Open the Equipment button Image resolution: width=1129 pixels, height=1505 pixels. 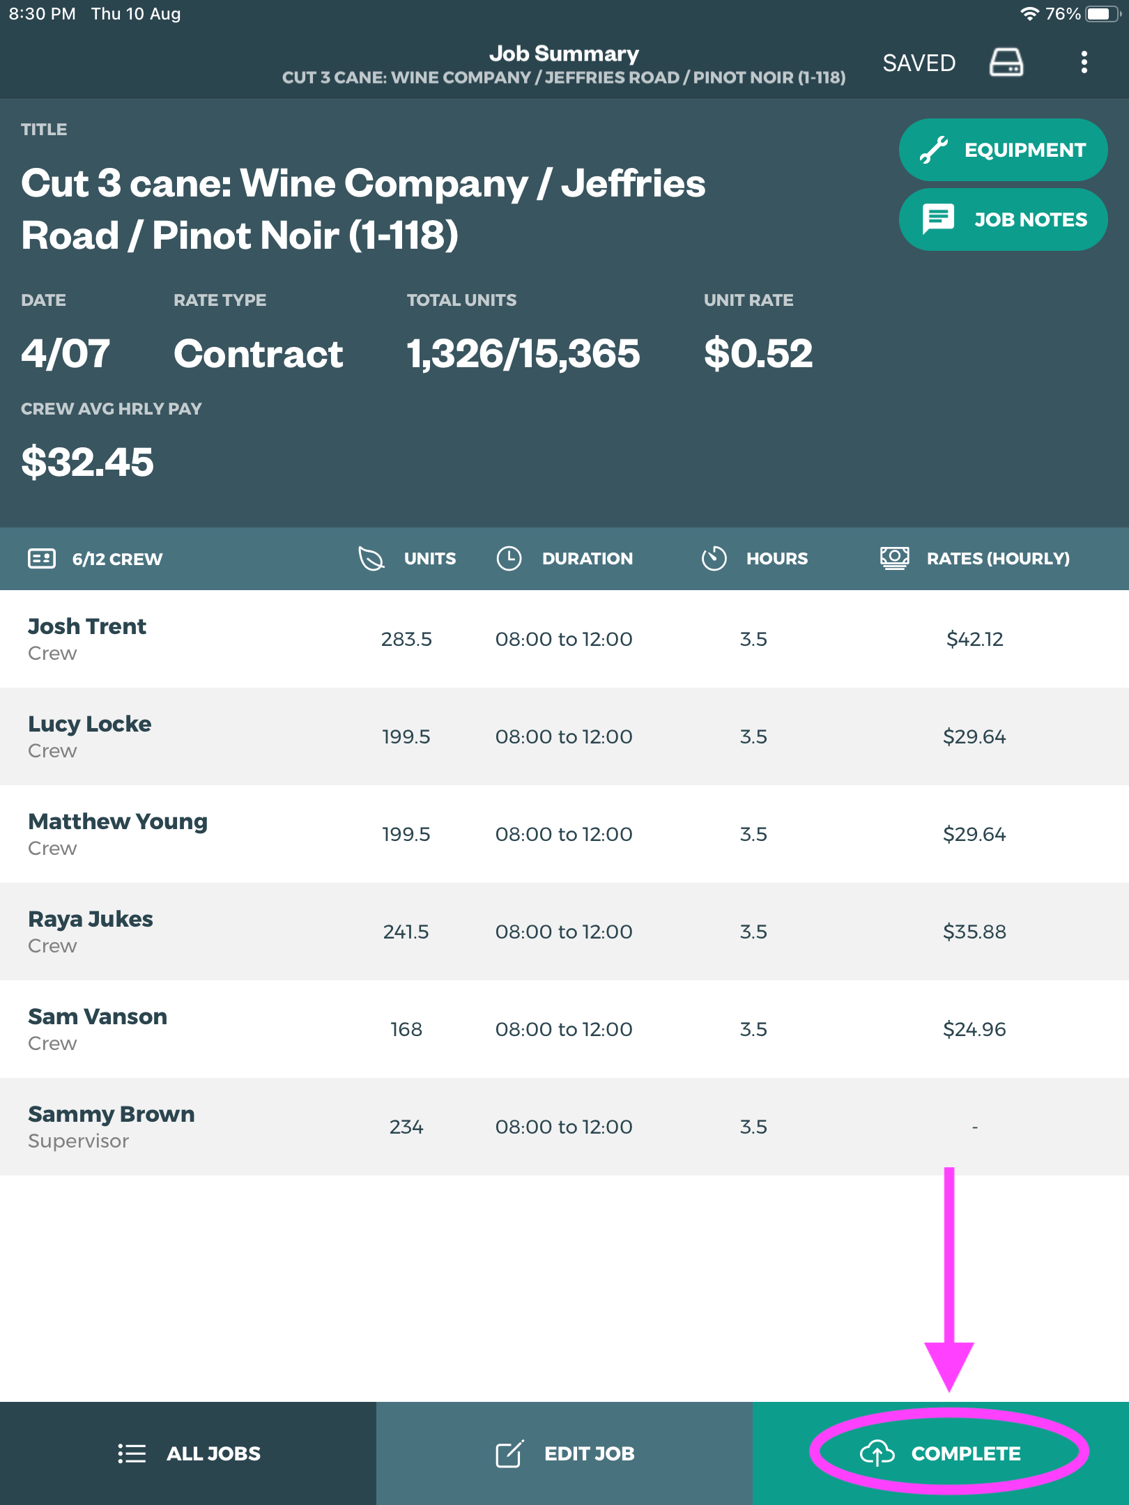pyautogui.click(x=1003, y=150)
